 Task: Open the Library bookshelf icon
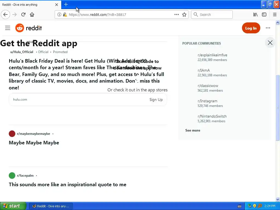255,15
